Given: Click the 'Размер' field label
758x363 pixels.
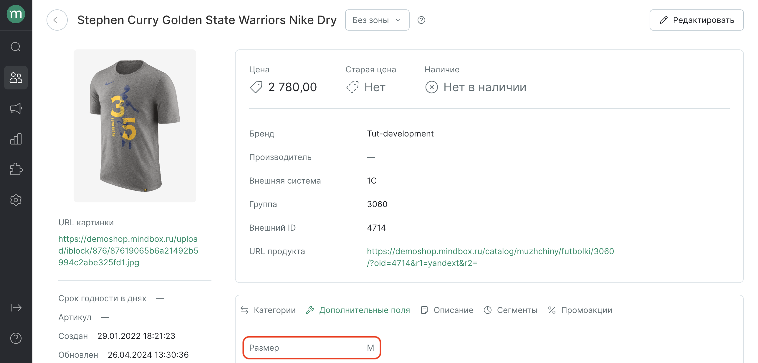Looking at the screenshot, I should (264, 348).
